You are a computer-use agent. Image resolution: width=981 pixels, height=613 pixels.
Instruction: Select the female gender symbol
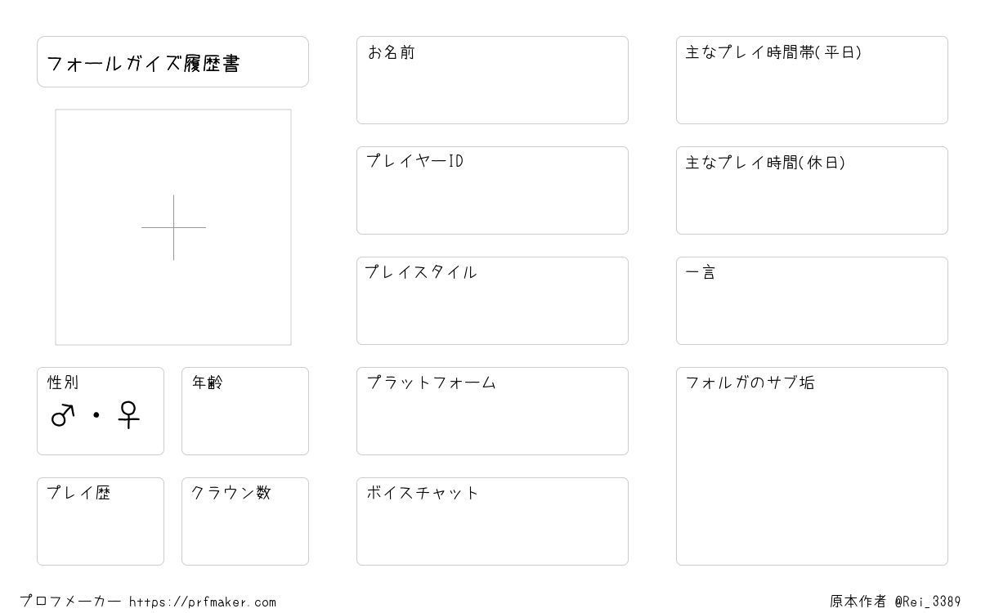[x=129, y=415]
